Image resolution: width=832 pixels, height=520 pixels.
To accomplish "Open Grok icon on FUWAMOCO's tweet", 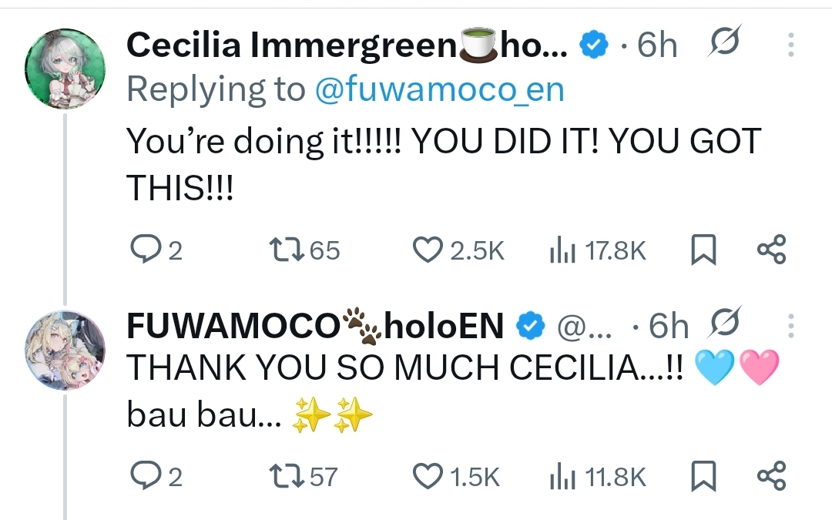I will click(x=723, y=326).
